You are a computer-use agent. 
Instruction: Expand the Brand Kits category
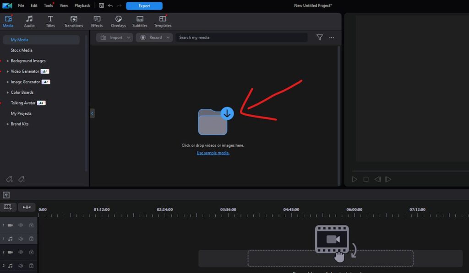point(8,124)
